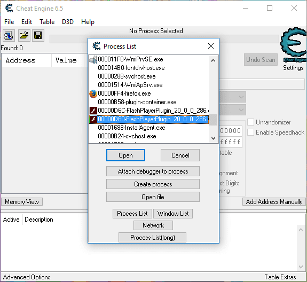
Task: Click the process list scrollbar thumb
Action: click(213, 120)
